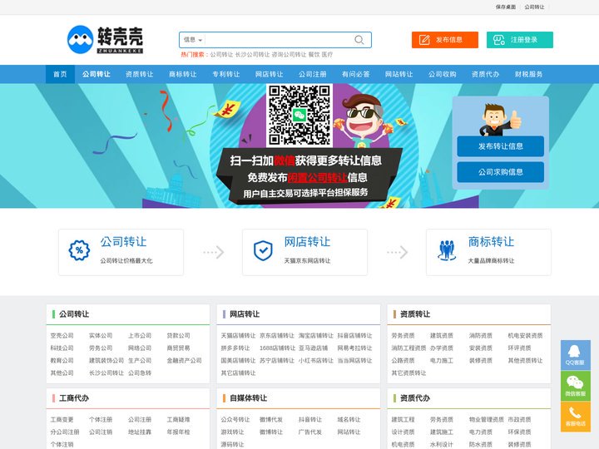Select 网店转让 in navigation bar
Image resolution: width=599 pixels, height=449 pixels.
coord(270,74)
